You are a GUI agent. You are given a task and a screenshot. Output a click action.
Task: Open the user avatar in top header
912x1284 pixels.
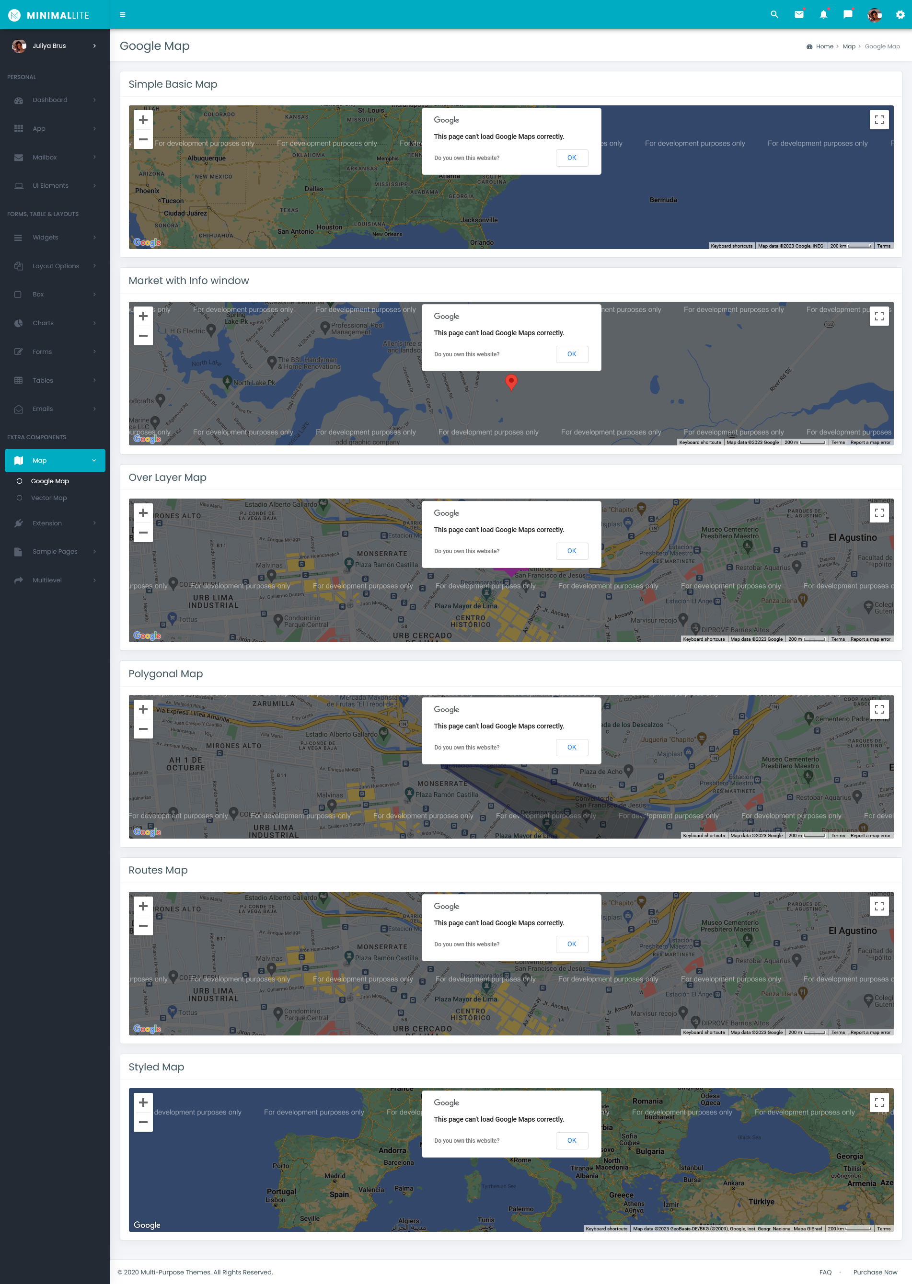coord(874,14)
